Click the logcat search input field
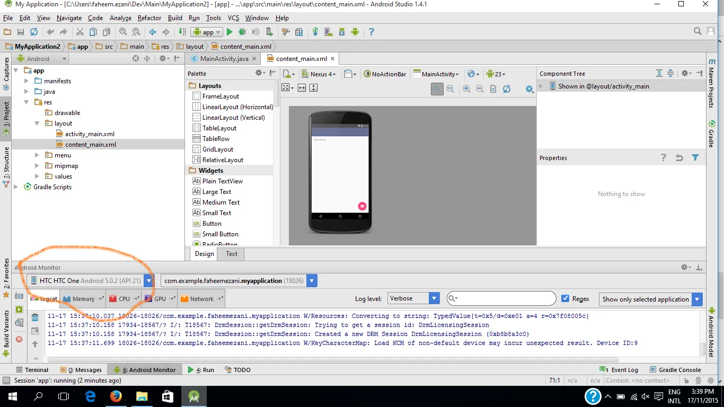 point(505,299)
